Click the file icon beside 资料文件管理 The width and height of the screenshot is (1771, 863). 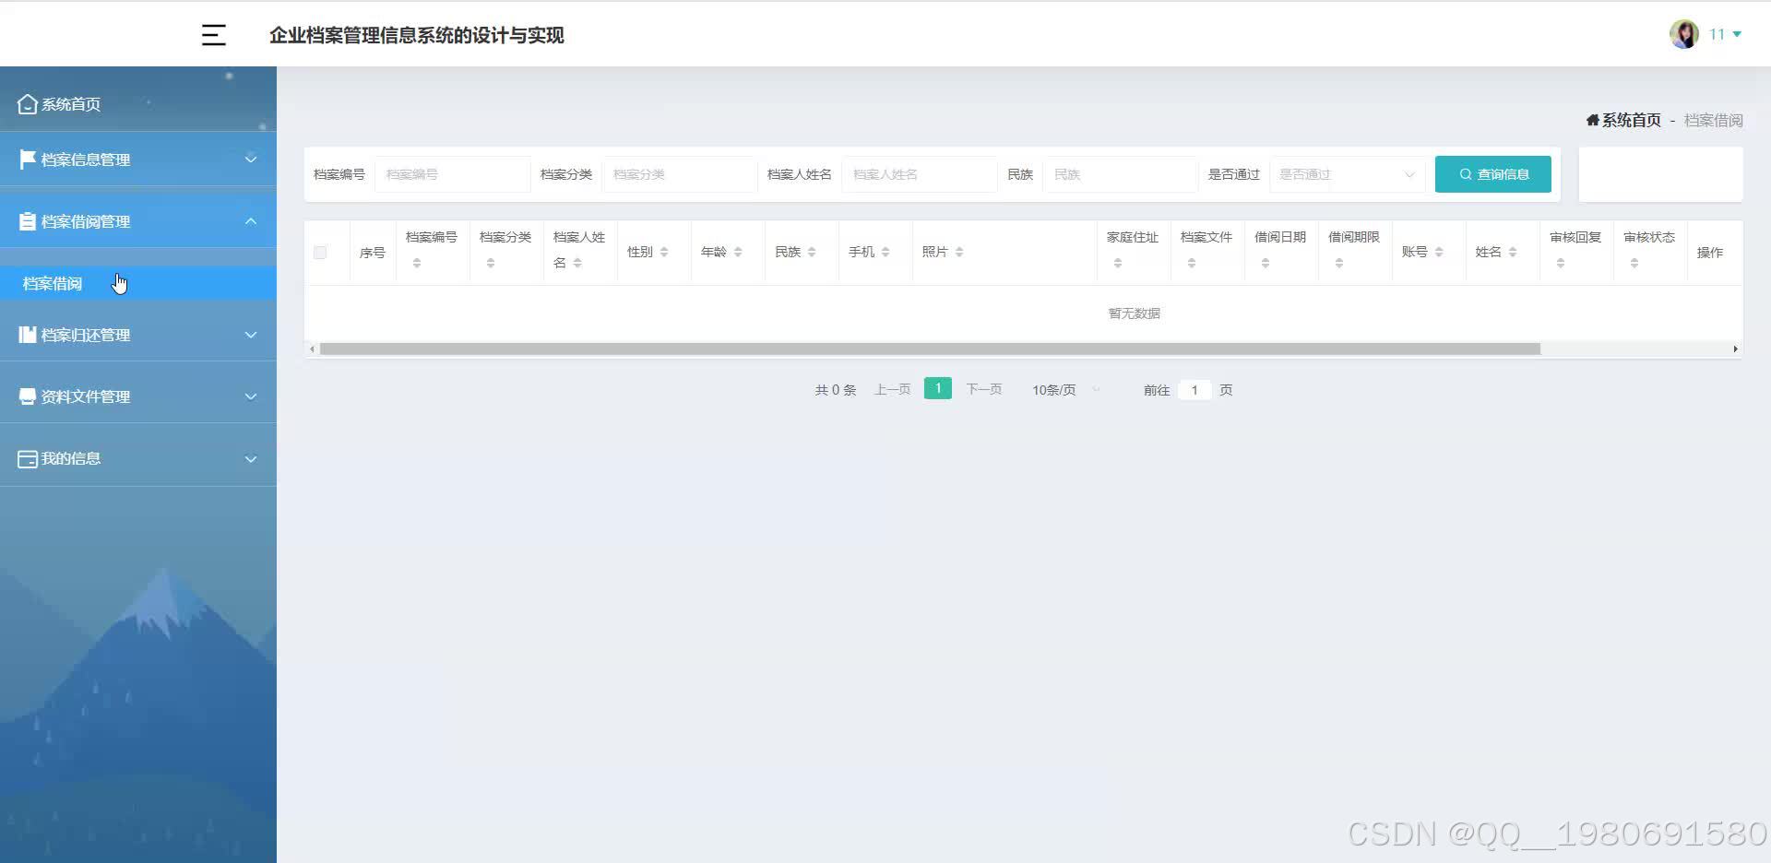(x=27, y=396)
